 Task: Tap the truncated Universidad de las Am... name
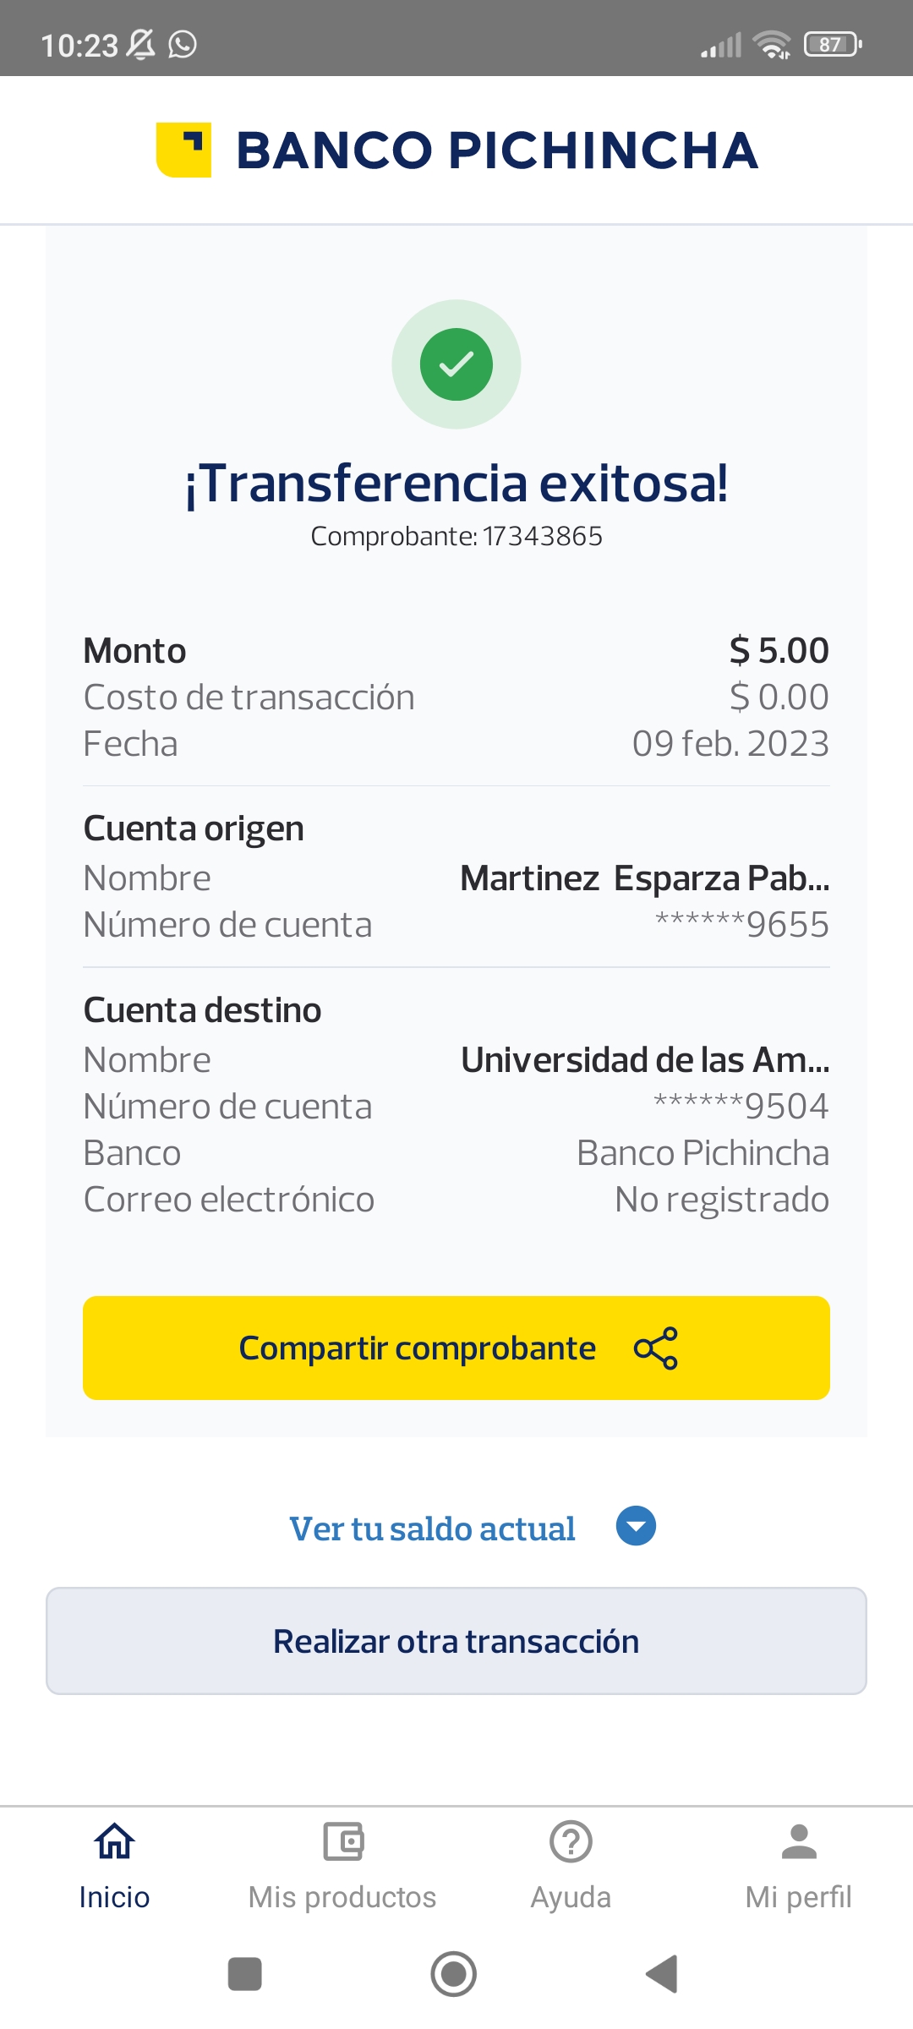(645, 1059)
